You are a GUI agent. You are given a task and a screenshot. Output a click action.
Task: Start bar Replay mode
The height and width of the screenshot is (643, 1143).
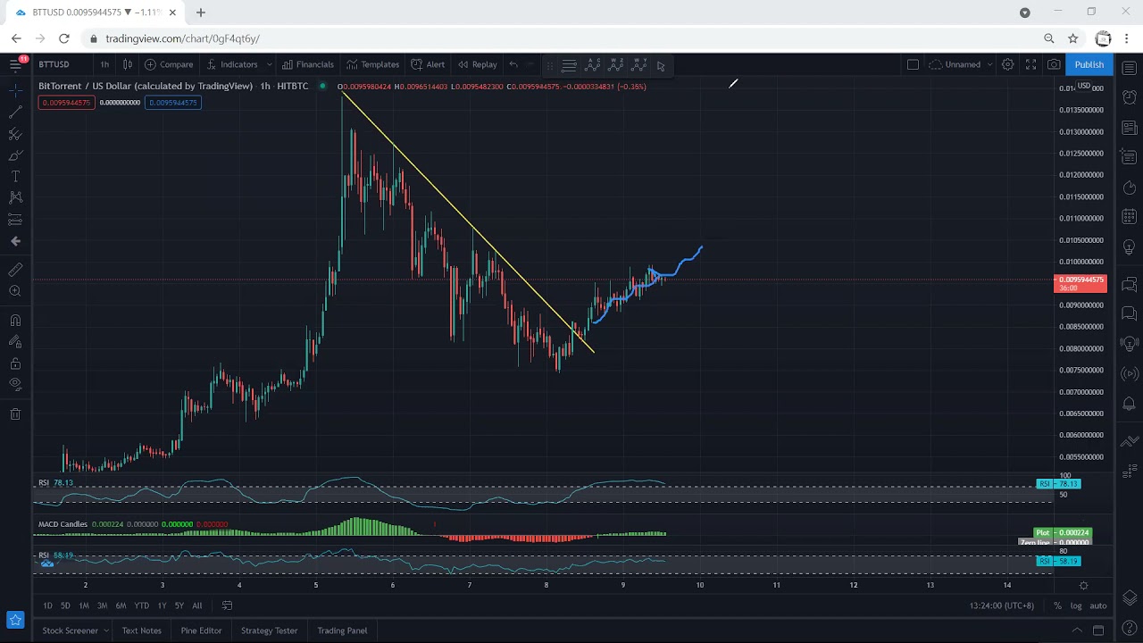coord(478,64)
